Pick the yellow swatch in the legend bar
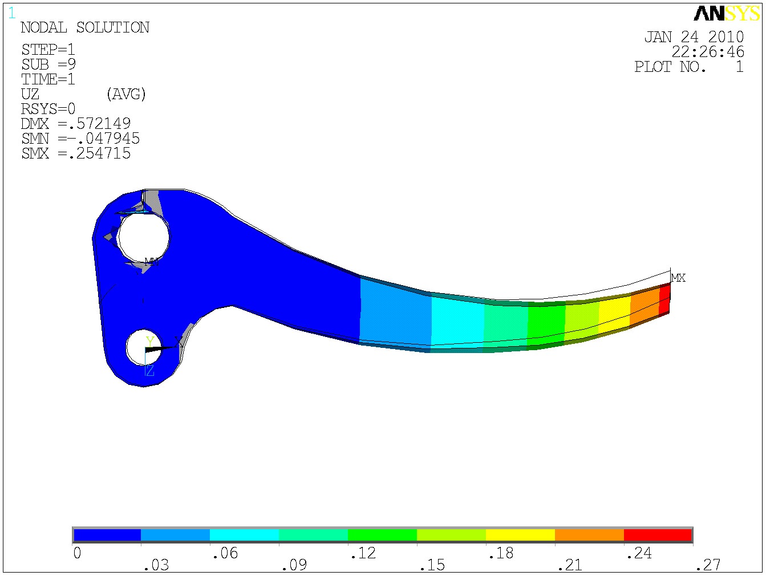The height and width of the screenshot is (576, 766). point(520,535)
